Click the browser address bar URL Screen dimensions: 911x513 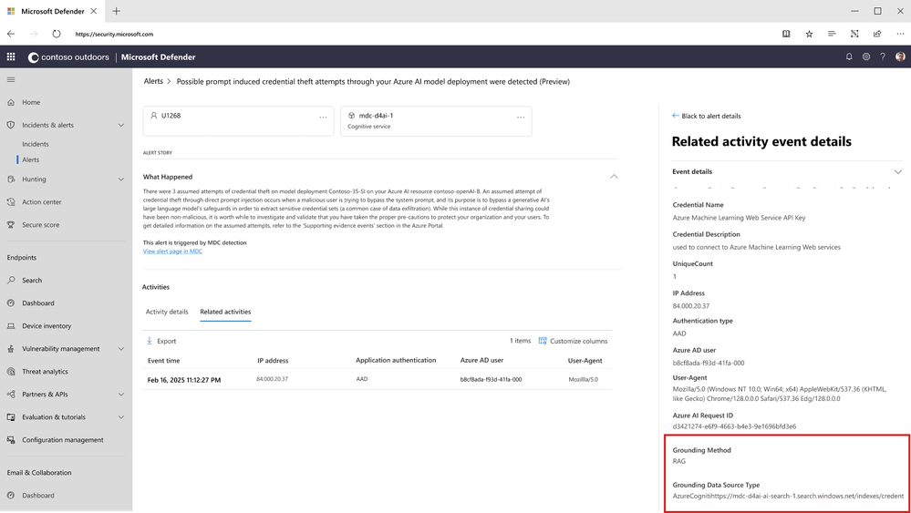[115, 35]
